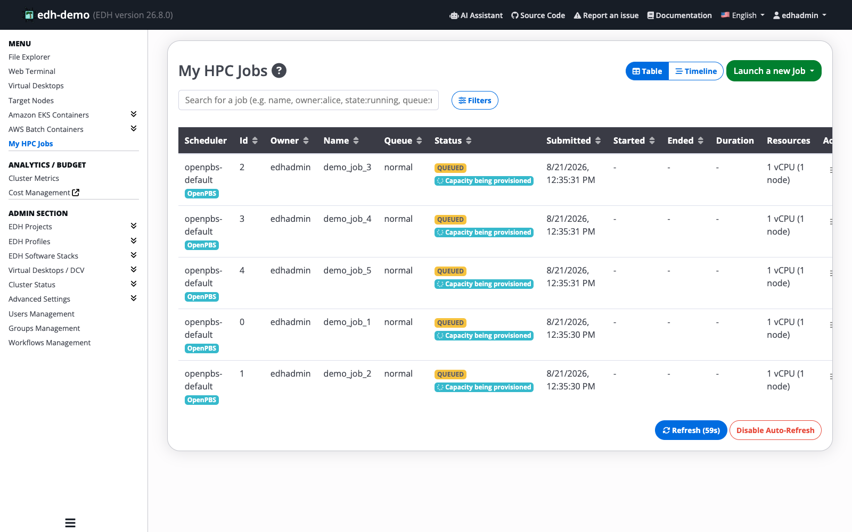Click the Refresh button
852x532 pixels.
691,430
